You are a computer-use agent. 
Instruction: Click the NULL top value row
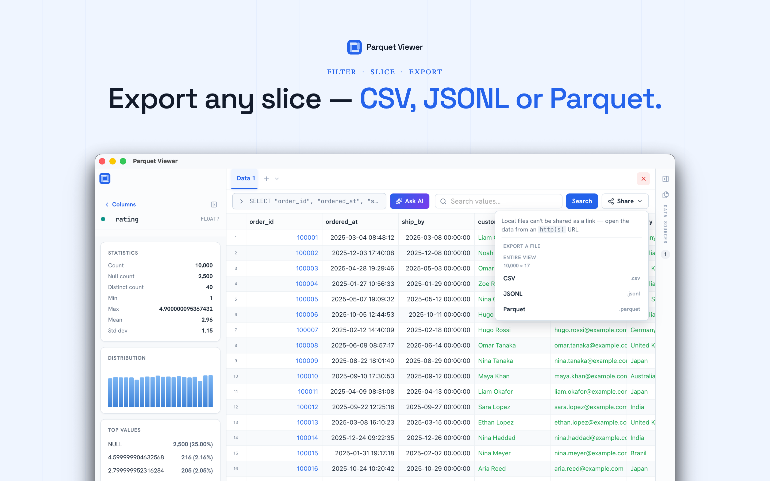(x=160, y=444)
